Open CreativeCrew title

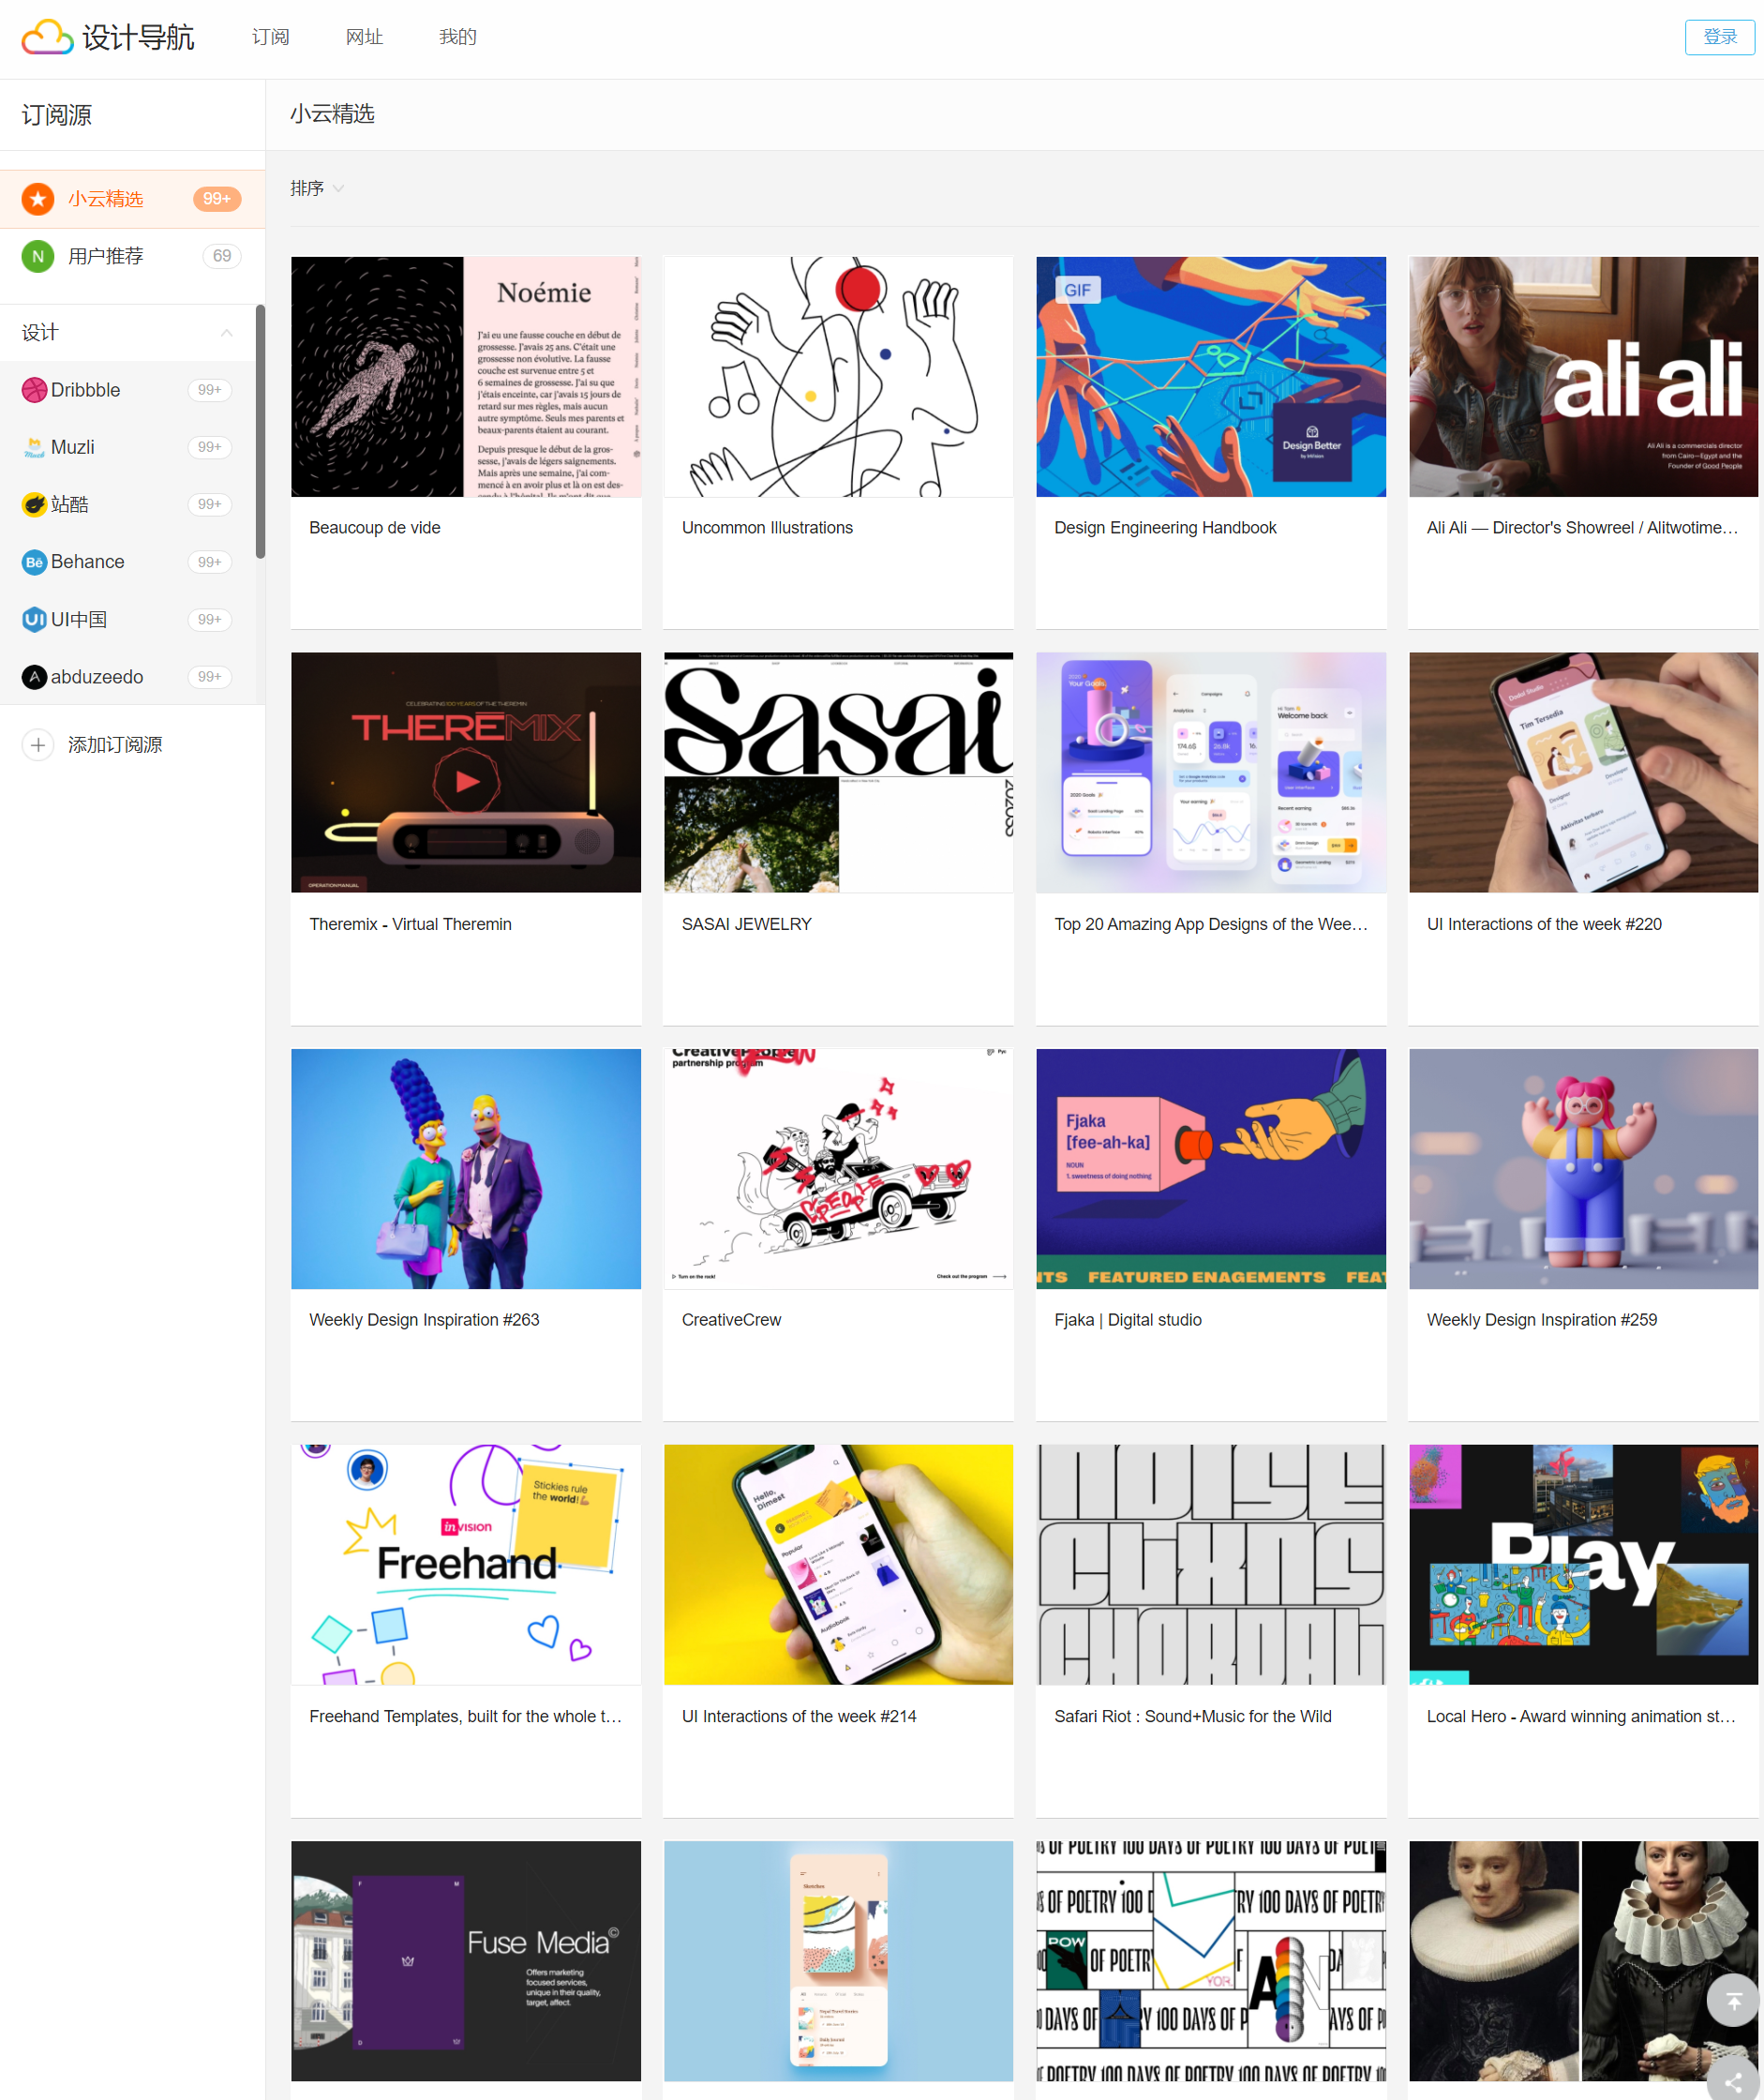(x=731, y=1320)
